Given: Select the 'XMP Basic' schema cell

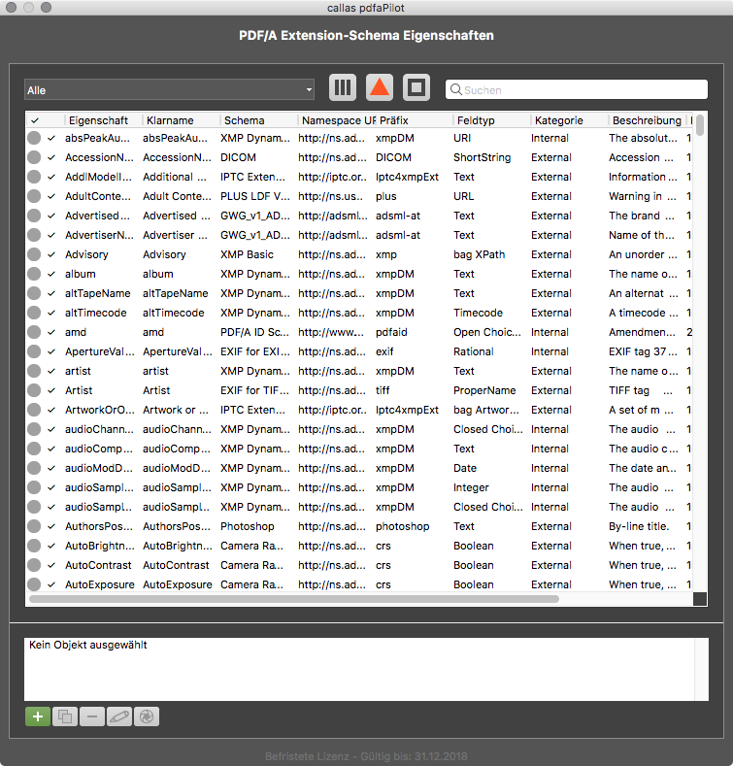Looking at the screenshot, I should [x=247, y=254].
